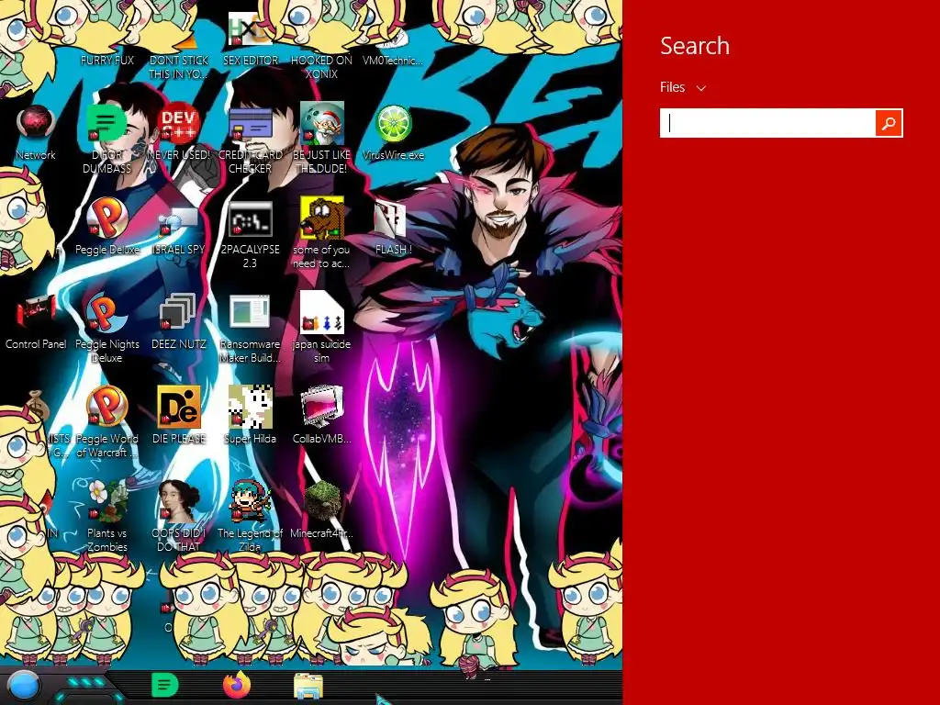This screenshot has height=705, width=940.
Task: Launch Plants vs Zombies icon
Action: coord(106,500)
